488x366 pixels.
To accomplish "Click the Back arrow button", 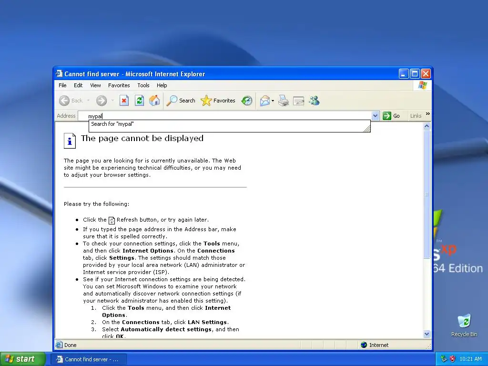I will [x=64, y=101].
